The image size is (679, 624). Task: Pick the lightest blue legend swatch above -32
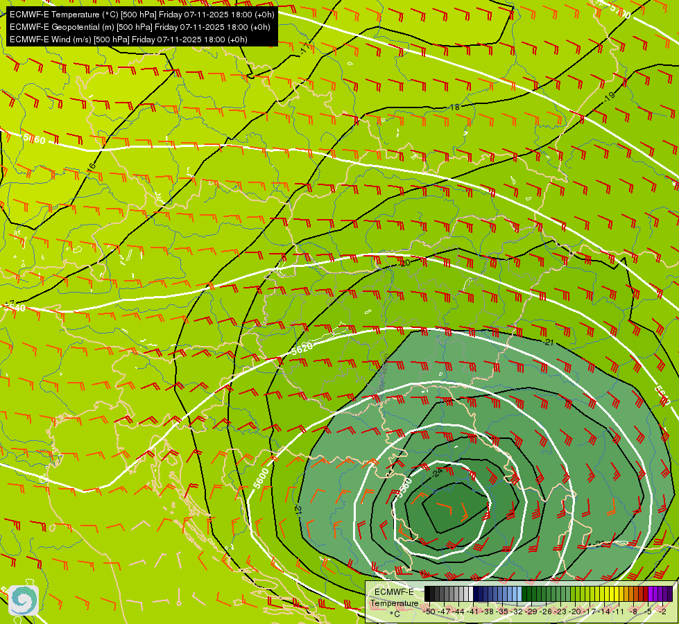[519, 593]
